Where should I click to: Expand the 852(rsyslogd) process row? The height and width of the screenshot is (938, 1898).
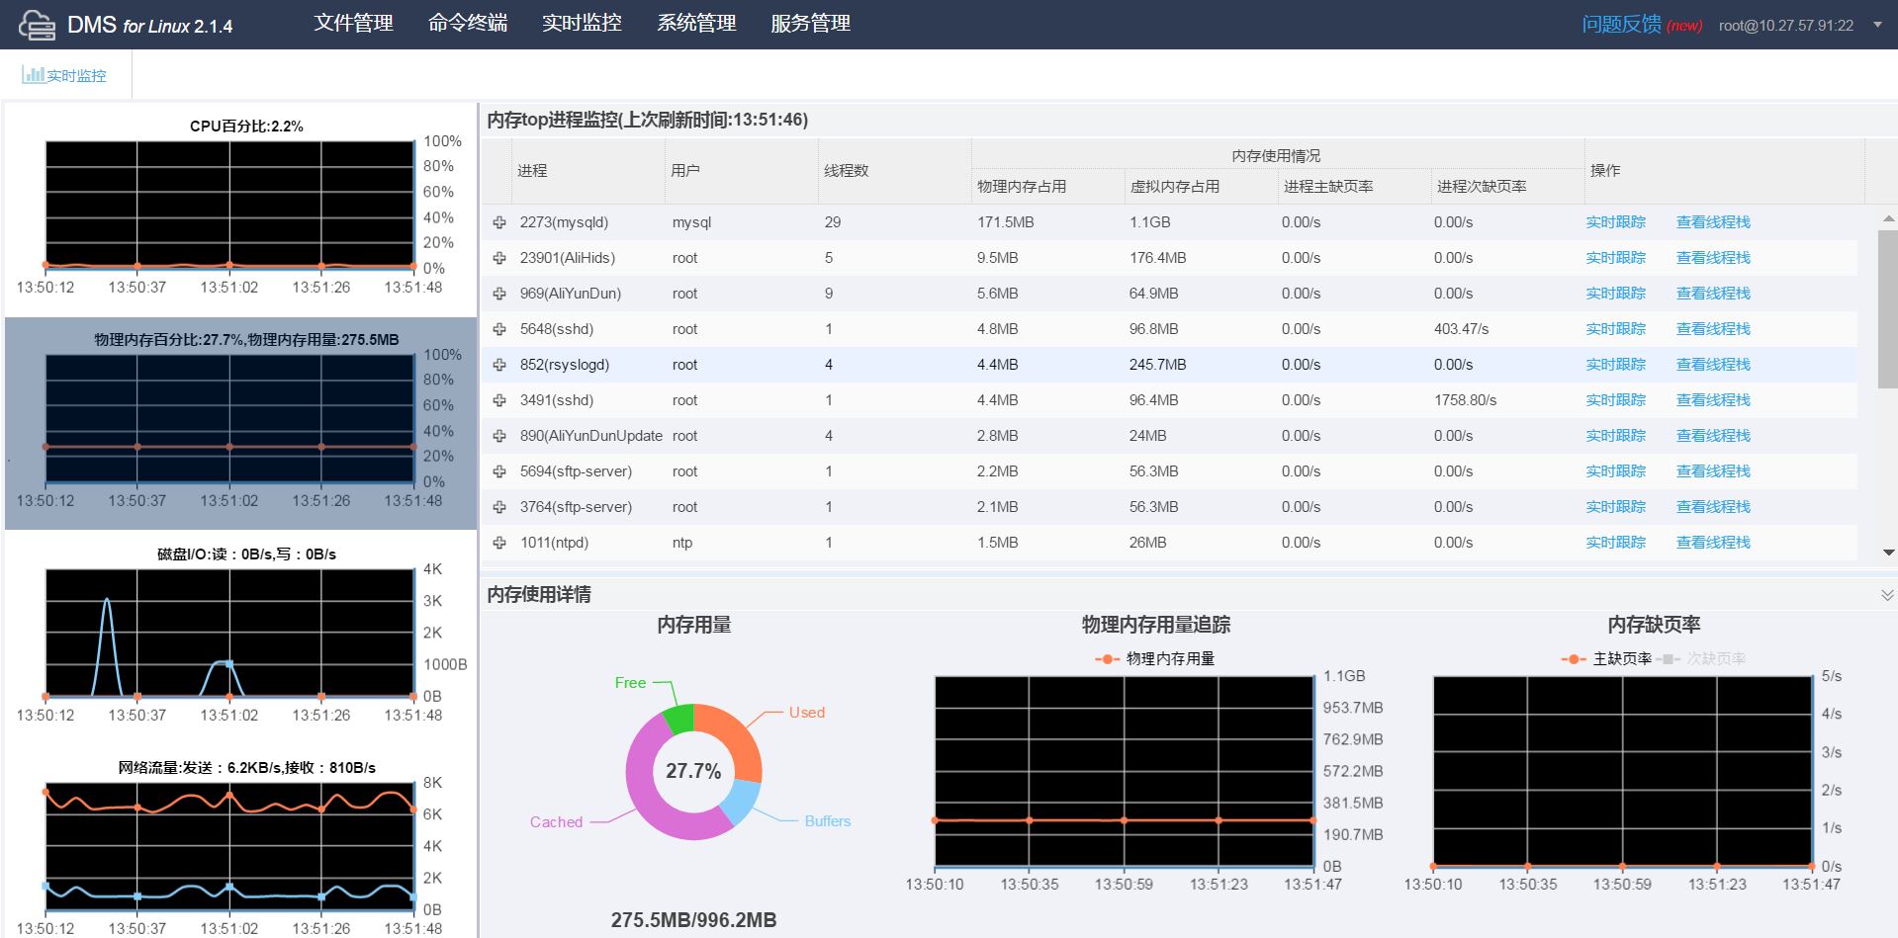click(x=499, y=365)
